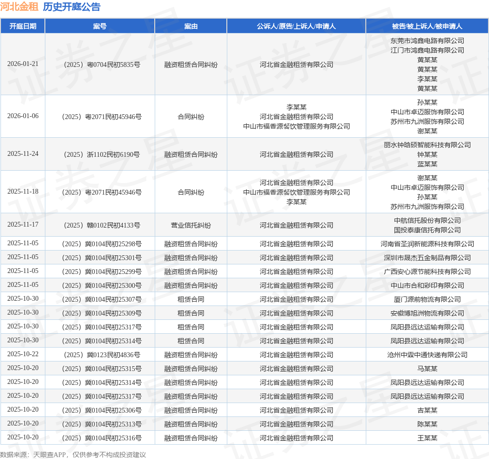This screenshot has height=459, width=489.
Task: Click 马某某 defendant name
Action: coord(427,369)
